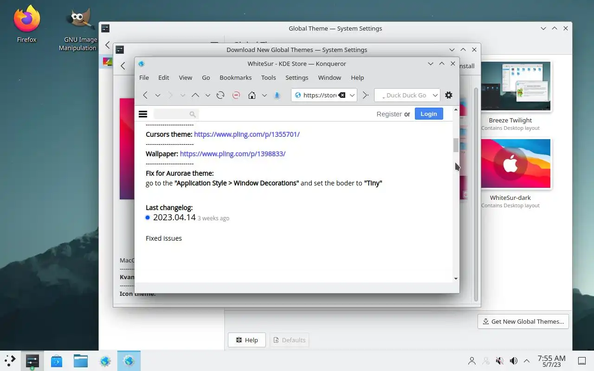Click Download New Global Themes titlebar icon

pos(120,50)
